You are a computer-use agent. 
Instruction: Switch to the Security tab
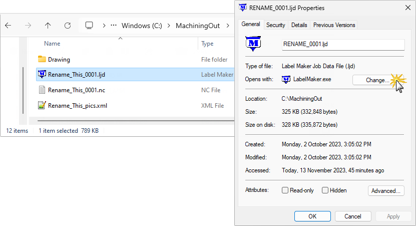click(275, 25)
